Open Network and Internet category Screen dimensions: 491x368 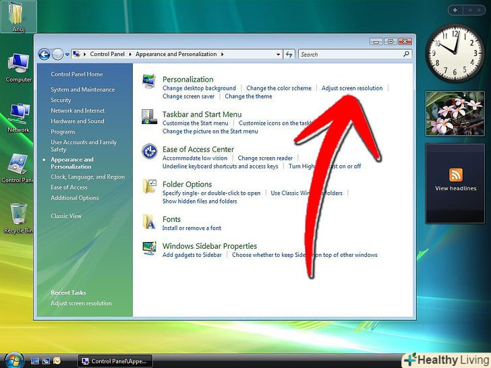pos(78,111)
